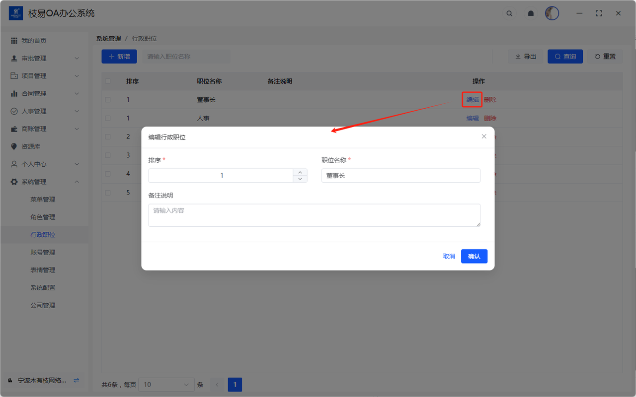Click the 确认 button in dialog
This screenshot has height=397, width=636.
pos(474,256)
